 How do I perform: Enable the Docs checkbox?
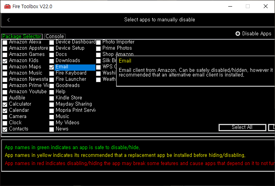coord(51,55)
